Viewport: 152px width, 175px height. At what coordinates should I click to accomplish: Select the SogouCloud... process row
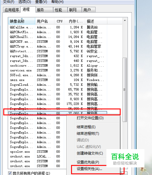[58, 85]
